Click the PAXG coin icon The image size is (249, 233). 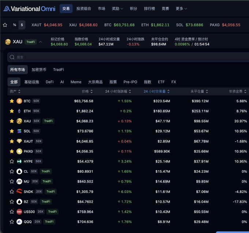[19, 151]
